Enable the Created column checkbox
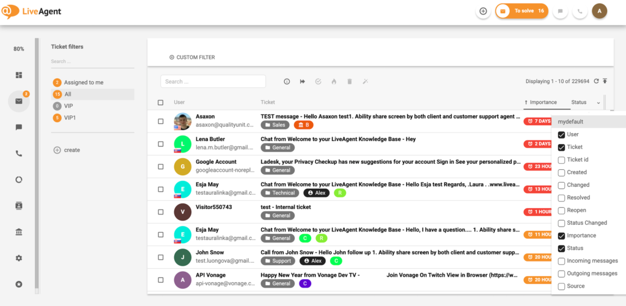Viewport: 626px width, 306px height. point(561,173)
